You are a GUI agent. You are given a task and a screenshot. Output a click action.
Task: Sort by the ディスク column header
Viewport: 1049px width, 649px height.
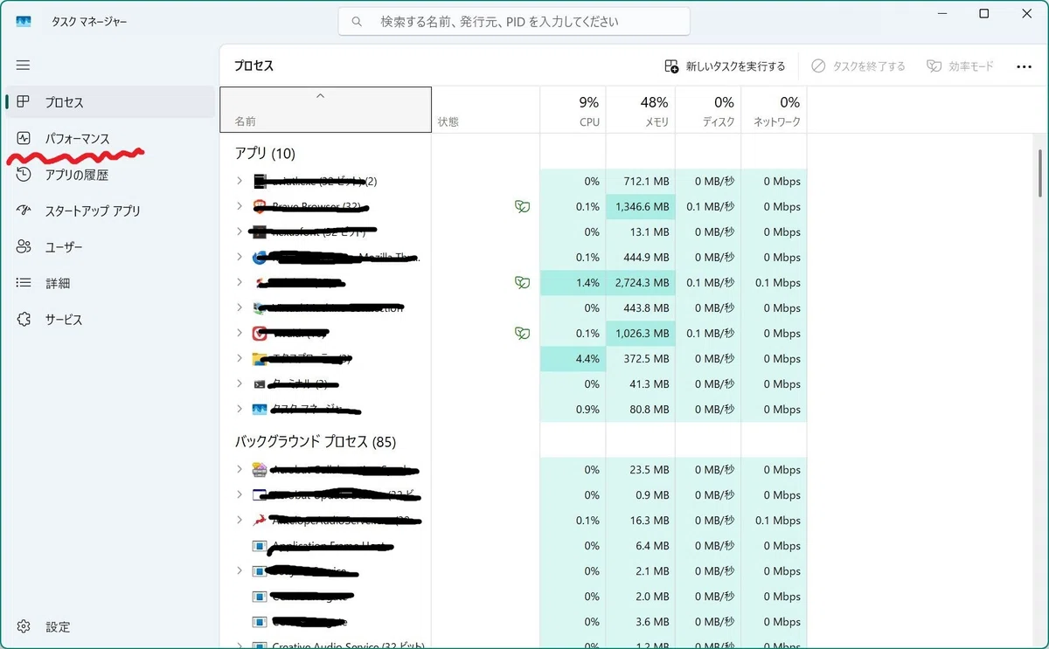[x=708, y=110]
